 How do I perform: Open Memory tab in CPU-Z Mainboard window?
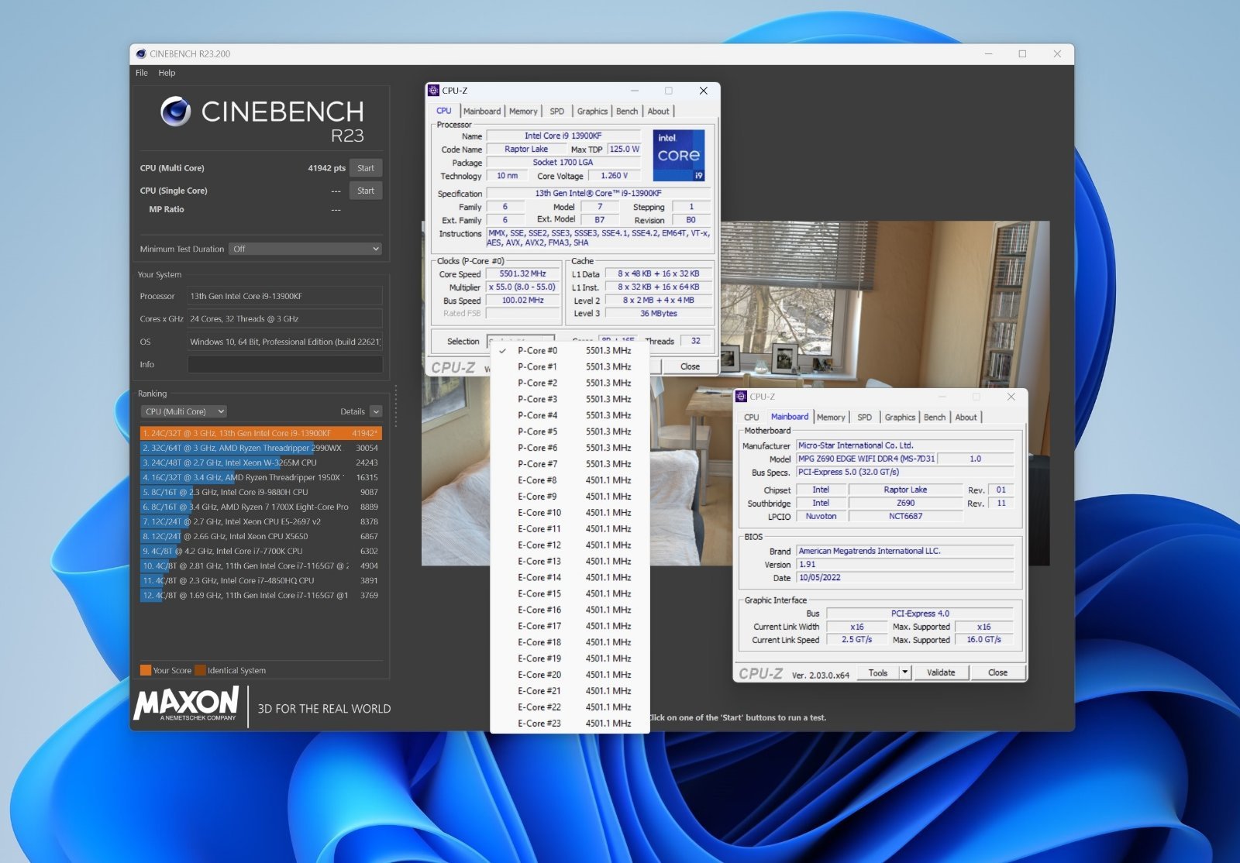point(831,418)
